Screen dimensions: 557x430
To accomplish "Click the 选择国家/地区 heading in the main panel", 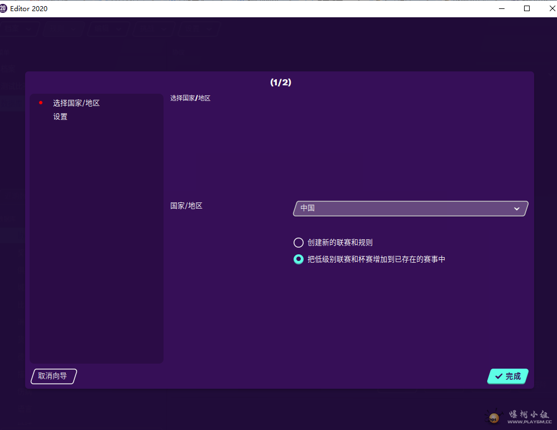I will [190, 98].
